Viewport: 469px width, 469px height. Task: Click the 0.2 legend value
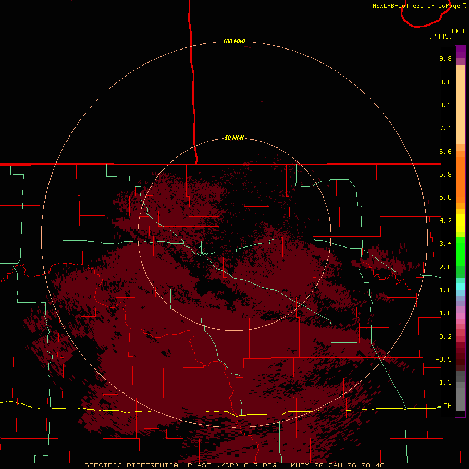(x=446, y=337)
